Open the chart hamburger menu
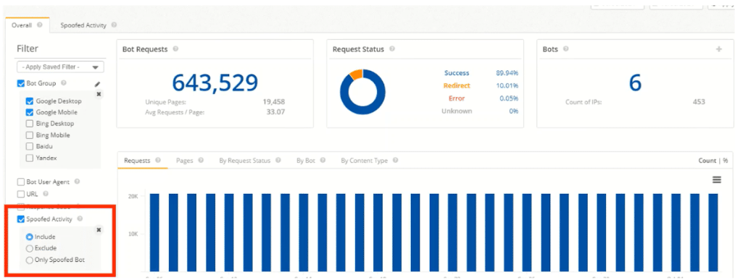The image size is (735, 280). tap(717, 180)
